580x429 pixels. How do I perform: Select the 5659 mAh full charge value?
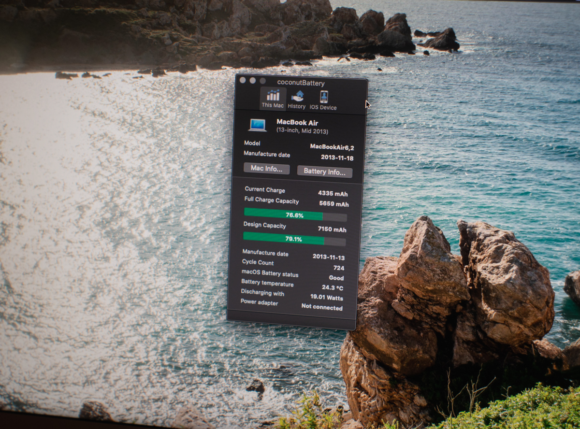[333, 204]
